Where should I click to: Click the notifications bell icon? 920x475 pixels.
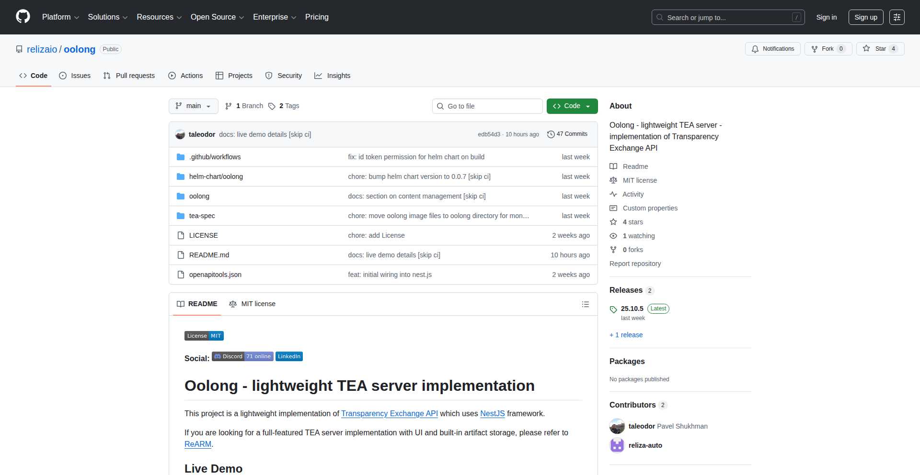click(x=755, y=49)
